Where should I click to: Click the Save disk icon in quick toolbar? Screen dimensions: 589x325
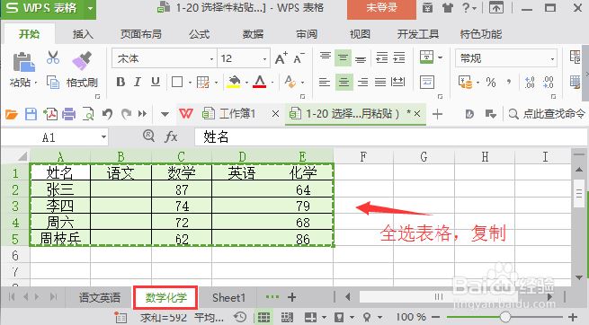click(x=31, y=114)
